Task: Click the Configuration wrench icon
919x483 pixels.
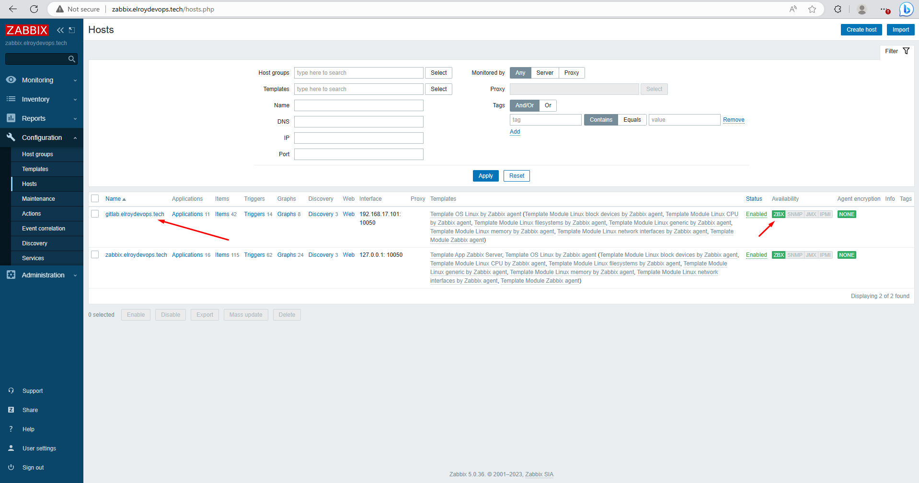Action: pyautogui.click(x=11, y=137)
